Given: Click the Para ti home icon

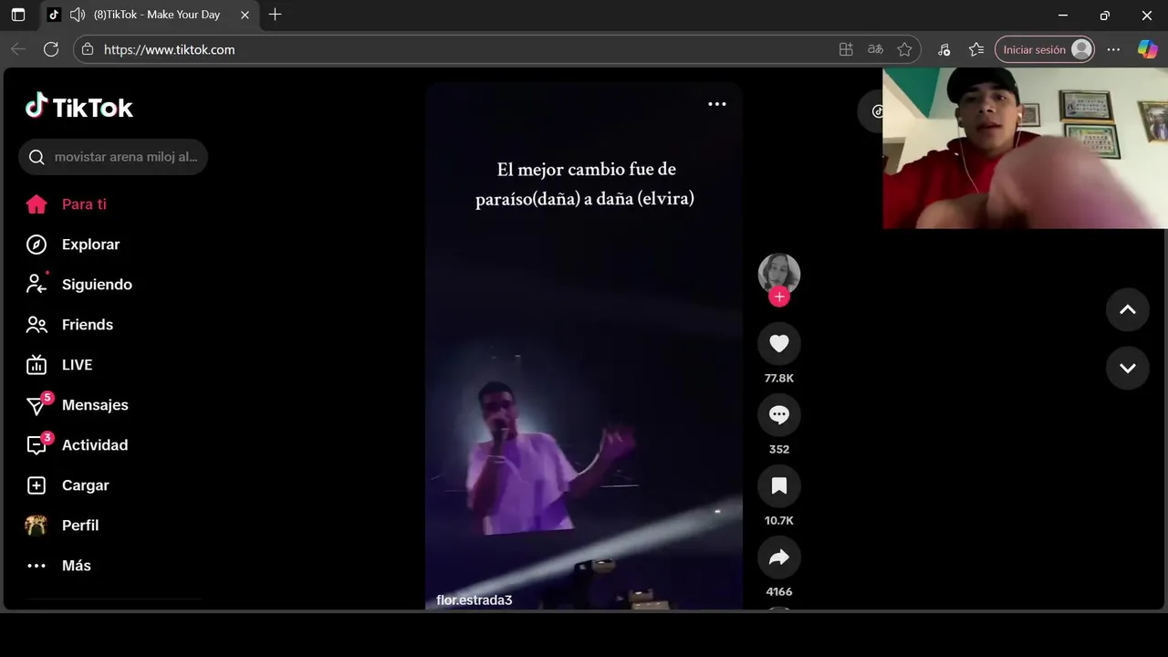Looking at the screenshot, I should (36, 204).
